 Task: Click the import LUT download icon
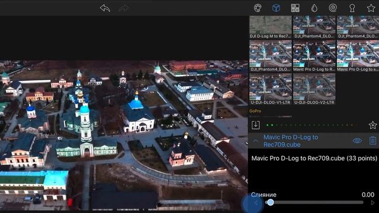coord(256,125)
